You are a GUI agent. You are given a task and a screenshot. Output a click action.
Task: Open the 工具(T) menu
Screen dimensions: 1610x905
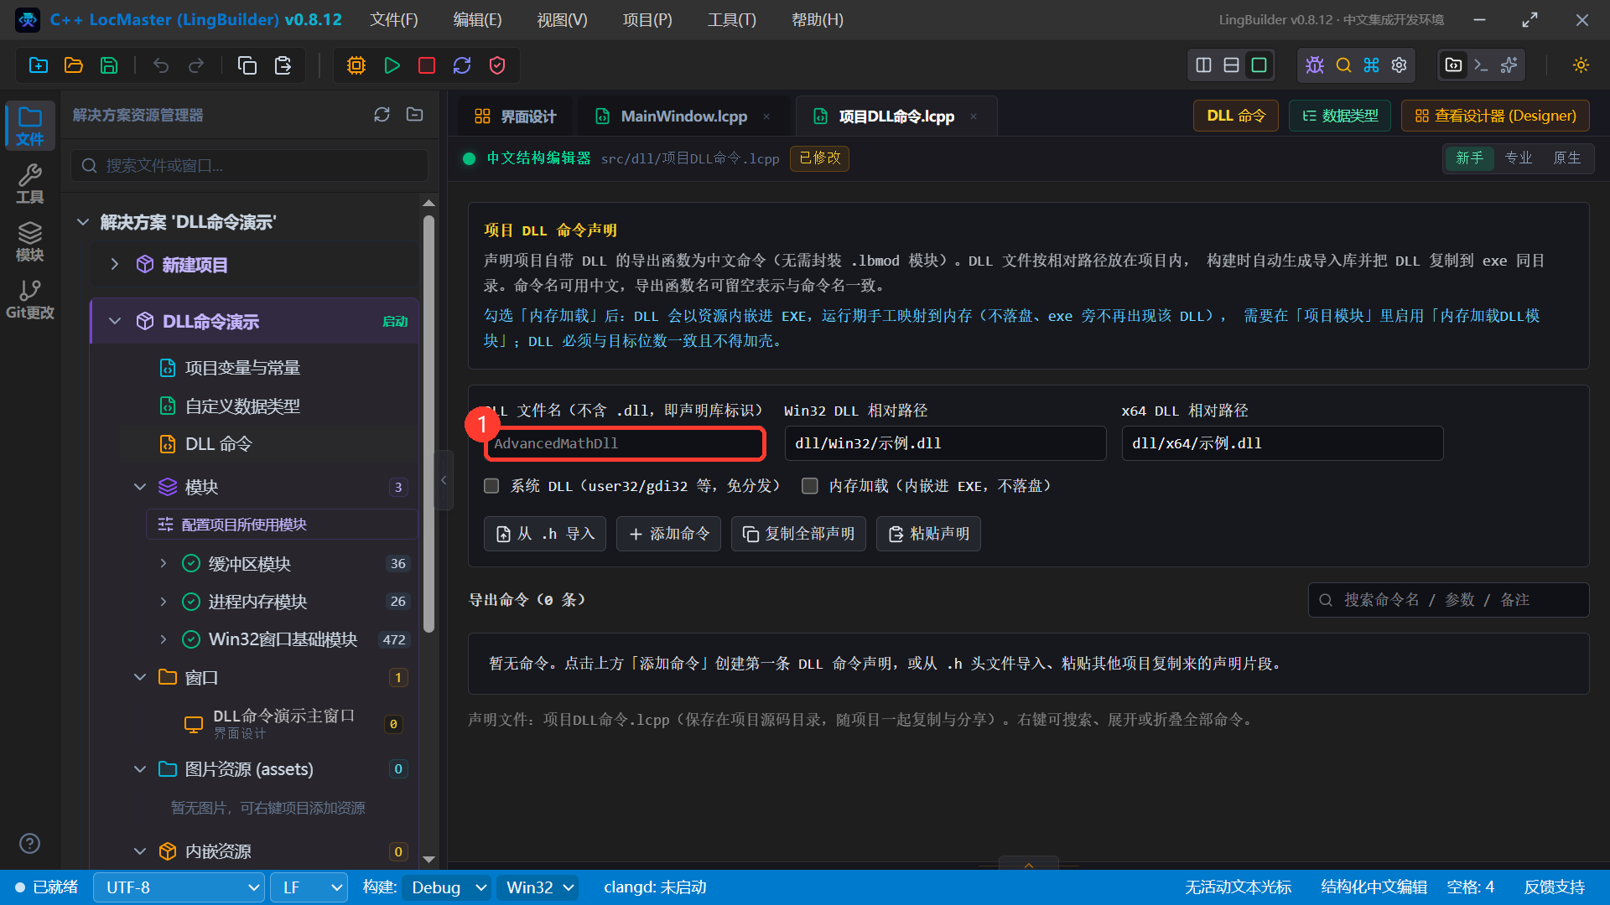(x=731, y=19)
